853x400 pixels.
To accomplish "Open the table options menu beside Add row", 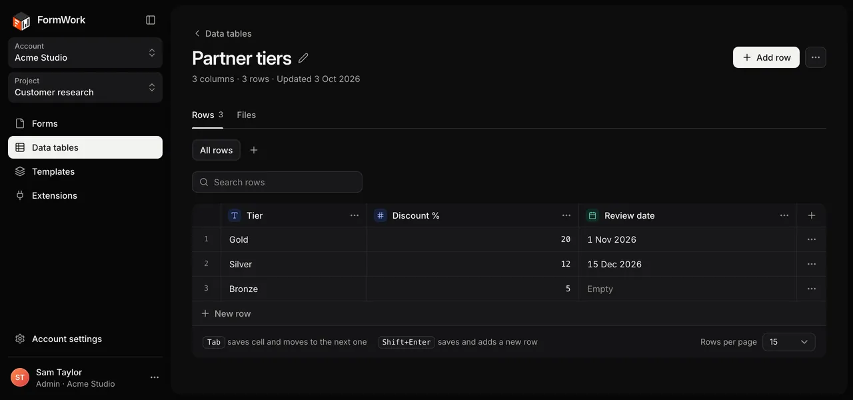I will pos(816,57).
